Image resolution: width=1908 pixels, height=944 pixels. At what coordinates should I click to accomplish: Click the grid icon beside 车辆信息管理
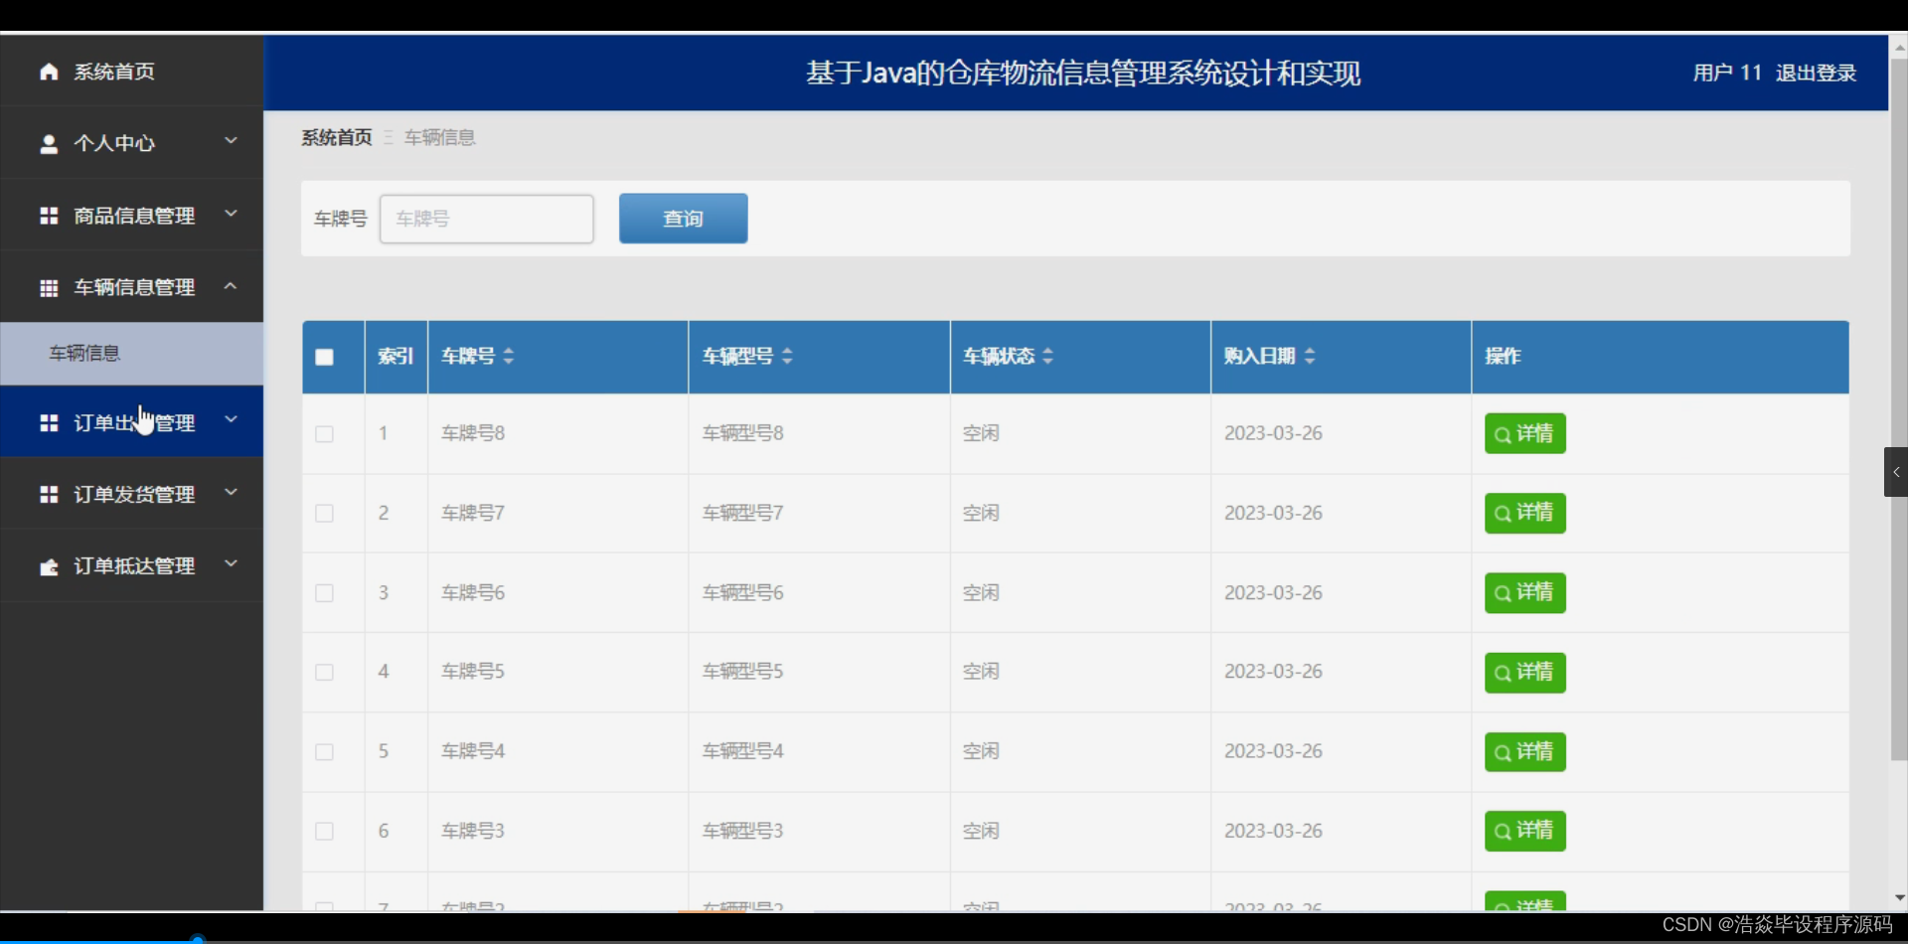click(48, 287)
